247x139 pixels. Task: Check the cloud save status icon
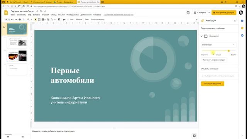coord(45,11)
